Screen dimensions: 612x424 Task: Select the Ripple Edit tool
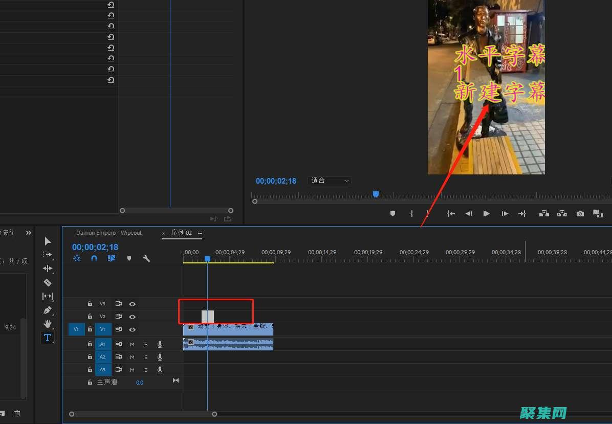[48, 269]
